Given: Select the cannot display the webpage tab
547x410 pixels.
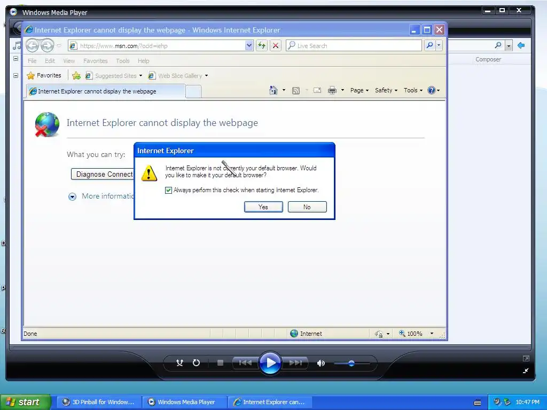Looking at the screenshot, I should 106,91.
